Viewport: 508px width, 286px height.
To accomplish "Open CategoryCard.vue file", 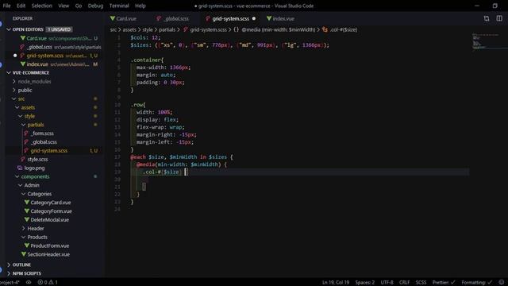I will tap(51, 203).
